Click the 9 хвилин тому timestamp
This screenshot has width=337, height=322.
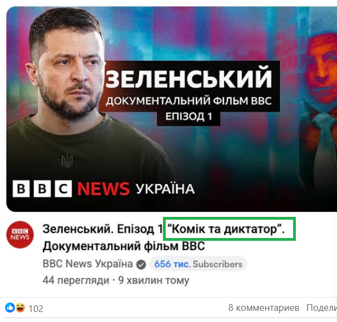(x=153, y=280)
